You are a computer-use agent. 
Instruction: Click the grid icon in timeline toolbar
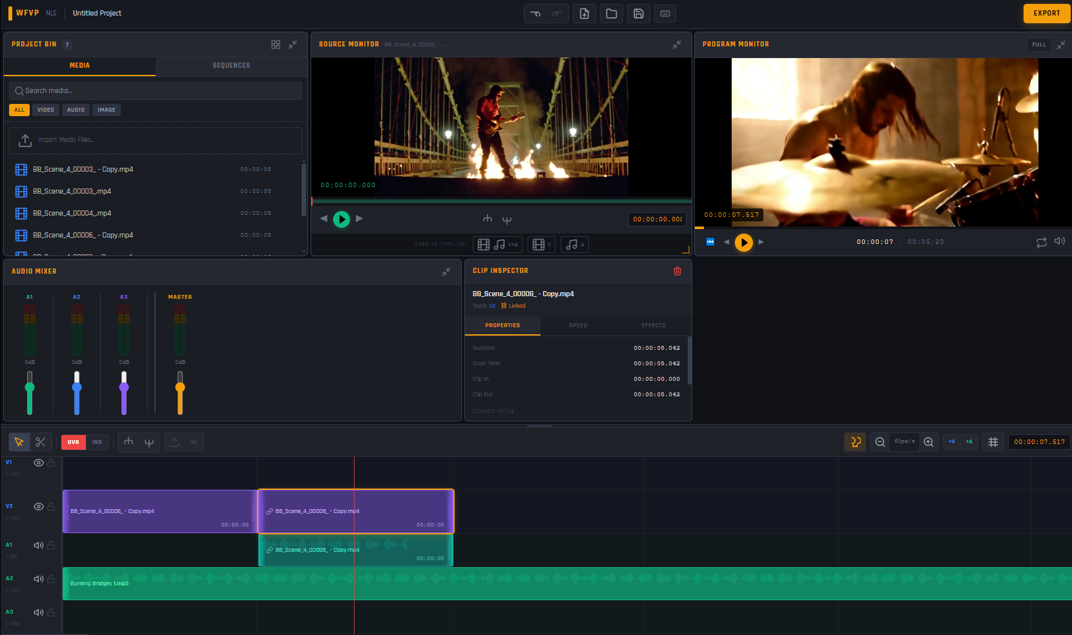993,442
